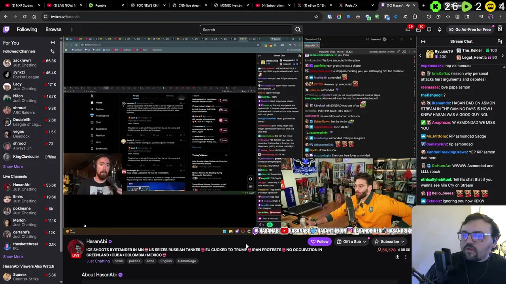This screenshot has width=506, height=284.
Task: Open the Chrome three-dot menu
Action: click(x=500, y=17)
